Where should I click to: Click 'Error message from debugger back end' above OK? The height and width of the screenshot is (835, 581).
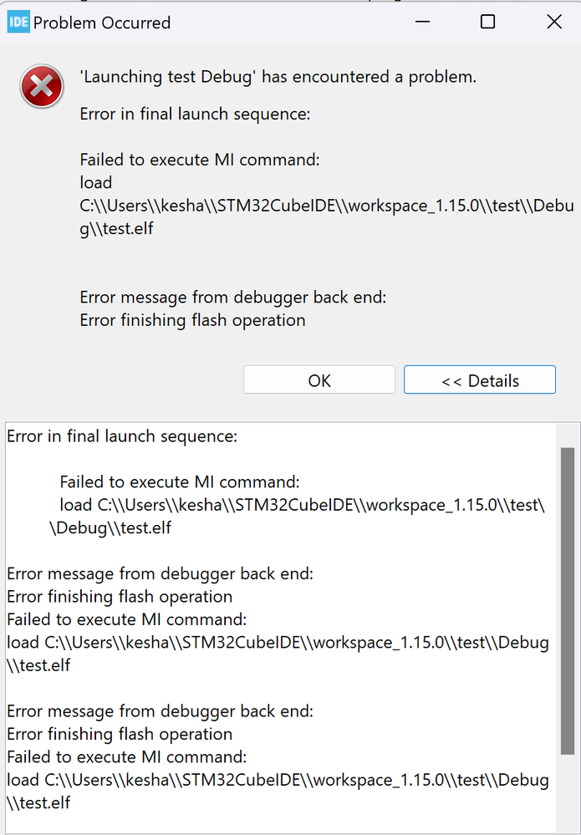coord(233,297)
